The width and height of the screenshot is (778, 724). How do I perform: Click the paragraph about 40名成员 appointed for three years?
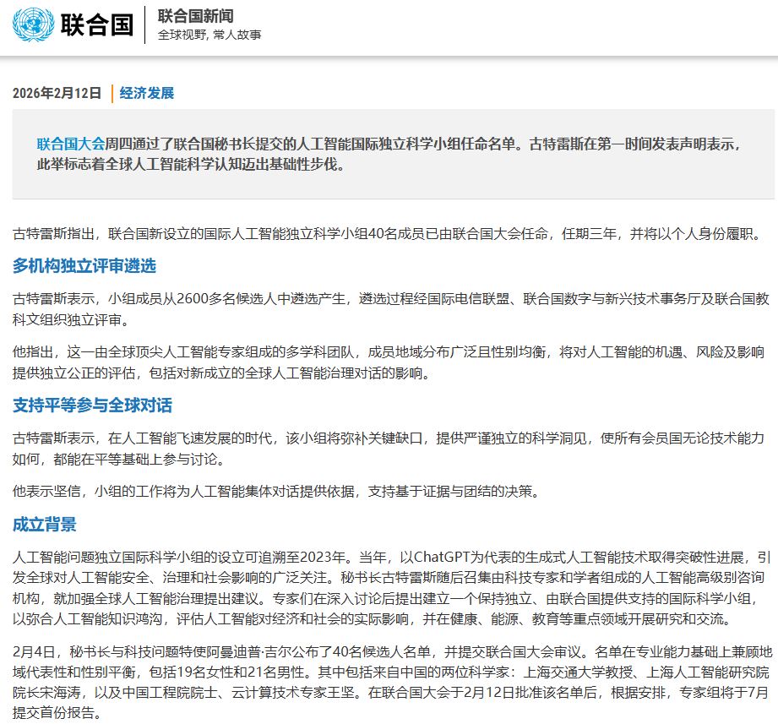[380, 234]
